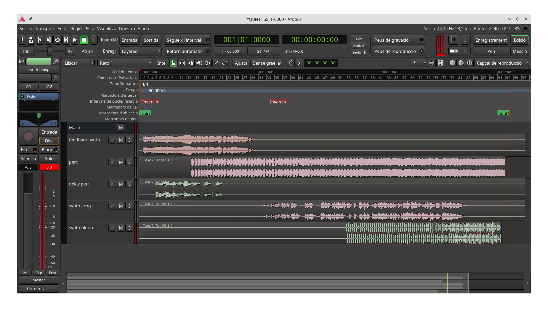
Task: Zoom to fit the whole session
Action: 470,63
